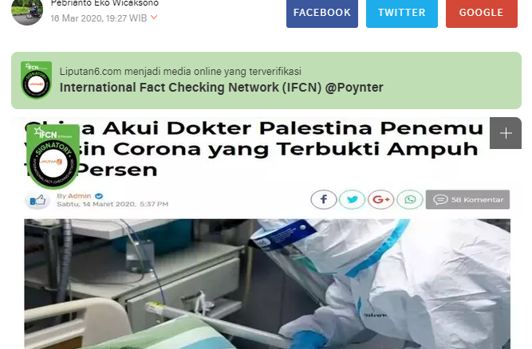Viewport: 532px width, 349px height.
Task: Open Pebrianto Eko Wicaksono author link
Action: coord(104,3)
